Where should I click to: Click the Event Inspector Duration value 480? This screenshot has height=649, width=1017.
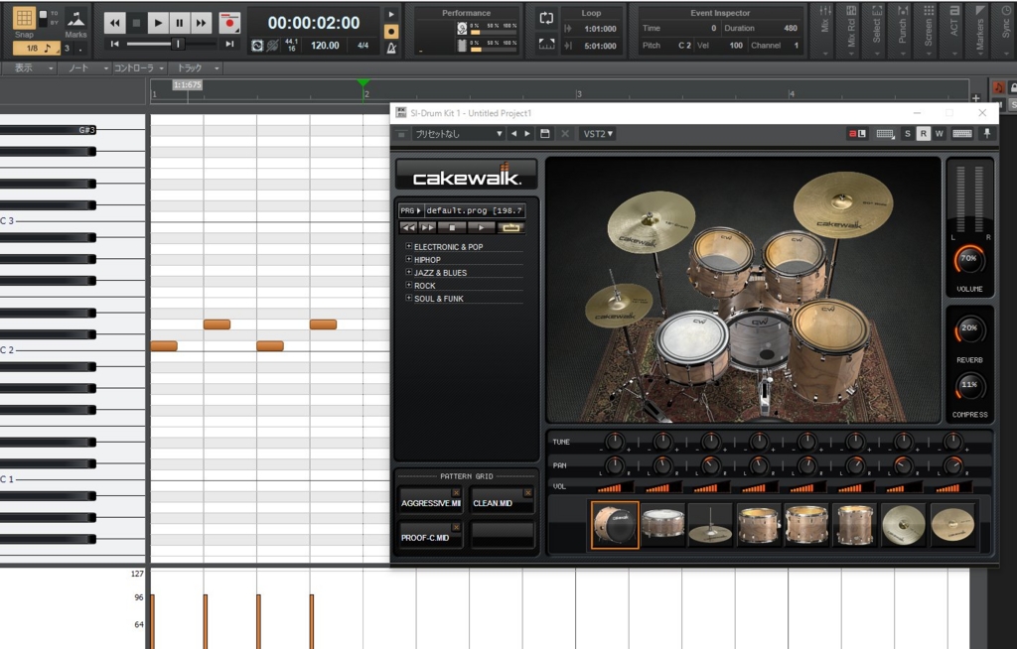(790, 28)
